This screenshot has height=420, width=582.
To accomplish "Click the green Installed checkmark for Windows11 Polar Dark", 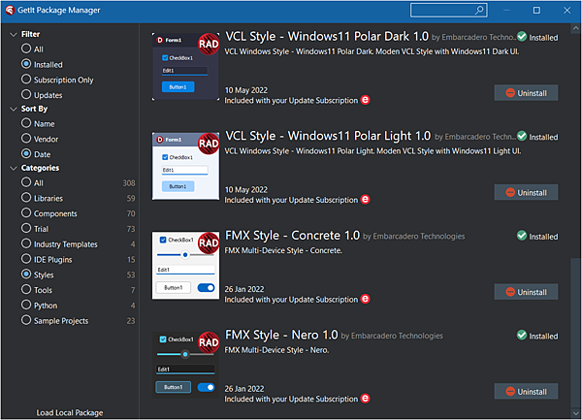I will point(522,36).
